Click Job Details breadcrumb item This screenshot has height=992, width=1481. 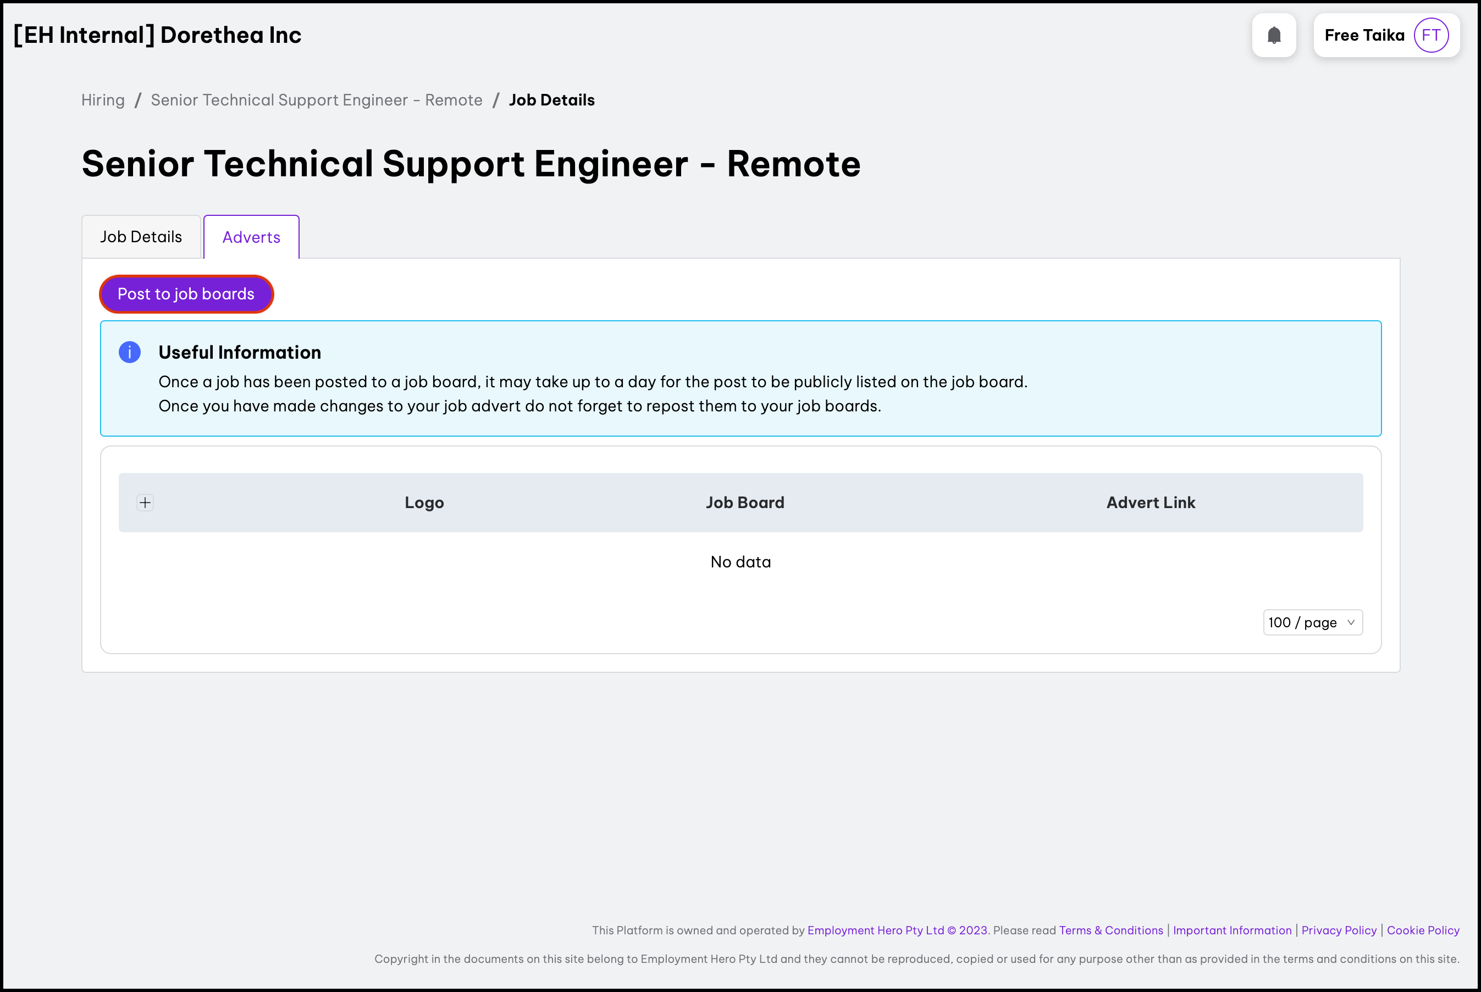point(551,100)
